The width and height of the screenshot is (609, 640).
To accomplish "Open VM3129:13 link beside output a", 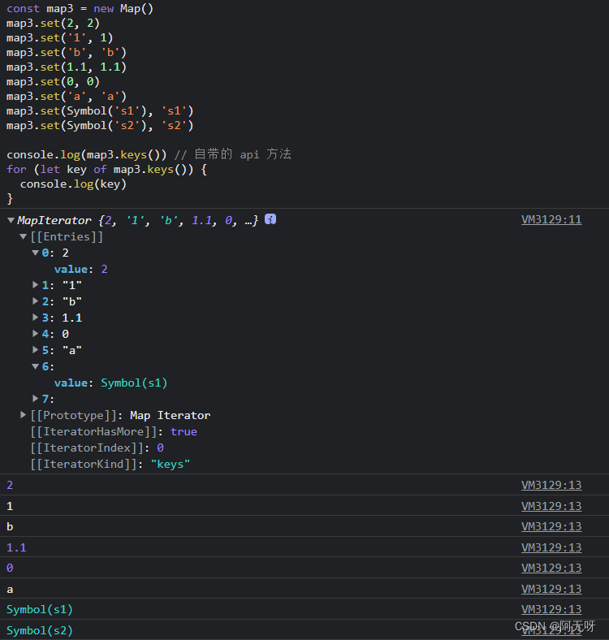I will point(551,589).
